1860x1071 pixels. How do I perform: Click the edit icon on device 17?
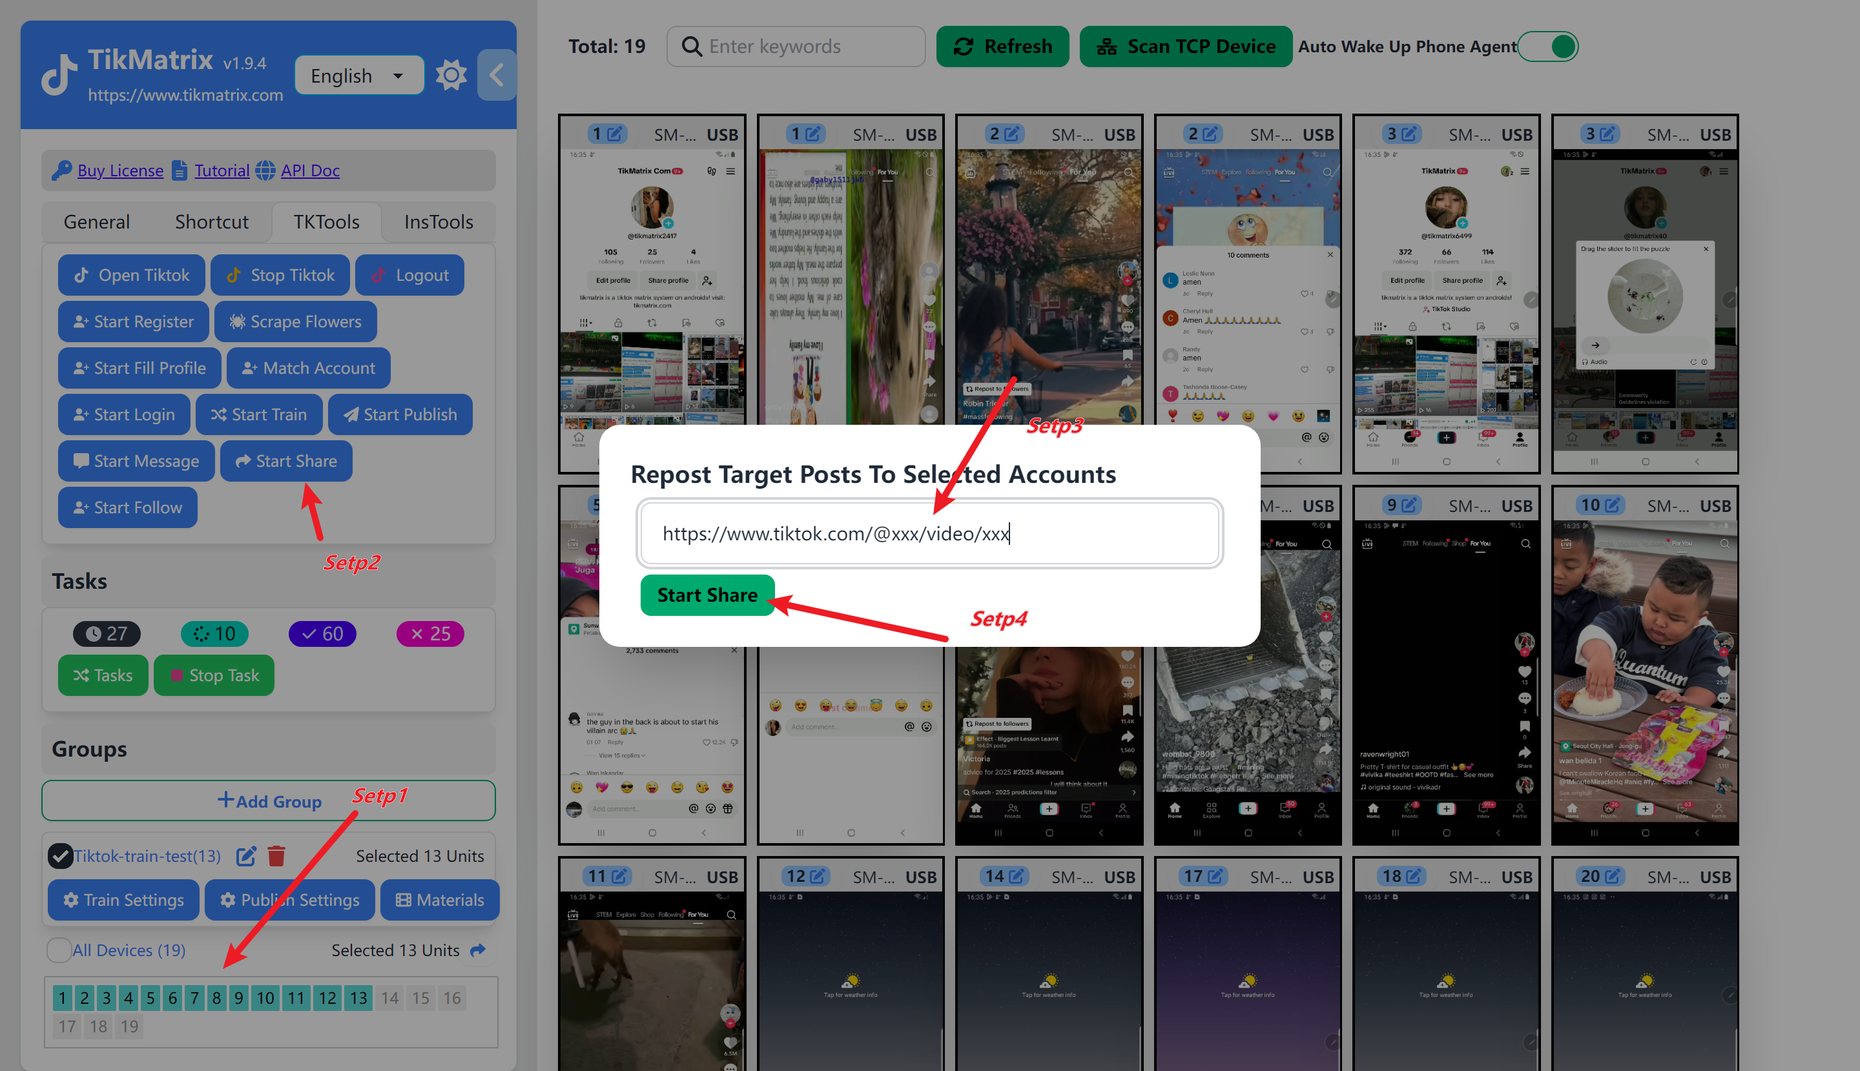tap(1215, 876)
